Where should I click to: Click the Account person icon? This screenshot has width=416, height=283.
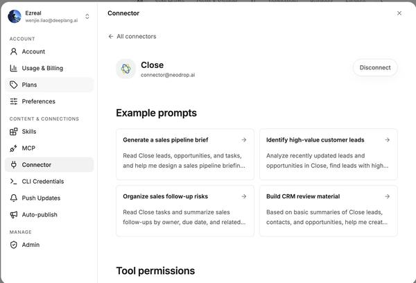(x=14, y=51)
